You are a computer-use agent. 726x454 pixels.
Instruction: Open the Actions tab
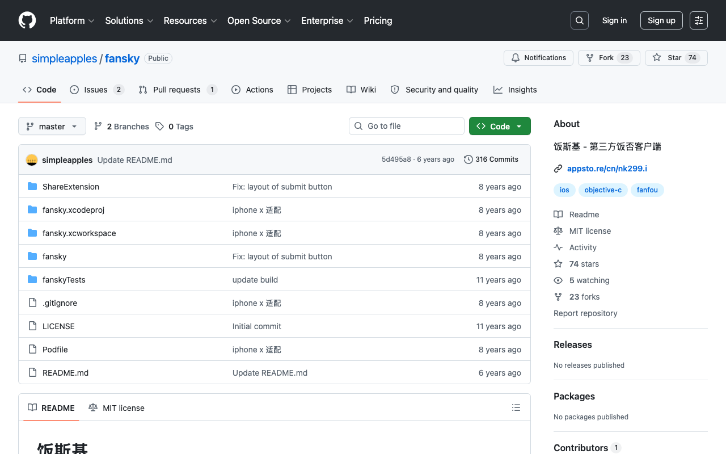(x=252, y=90)
